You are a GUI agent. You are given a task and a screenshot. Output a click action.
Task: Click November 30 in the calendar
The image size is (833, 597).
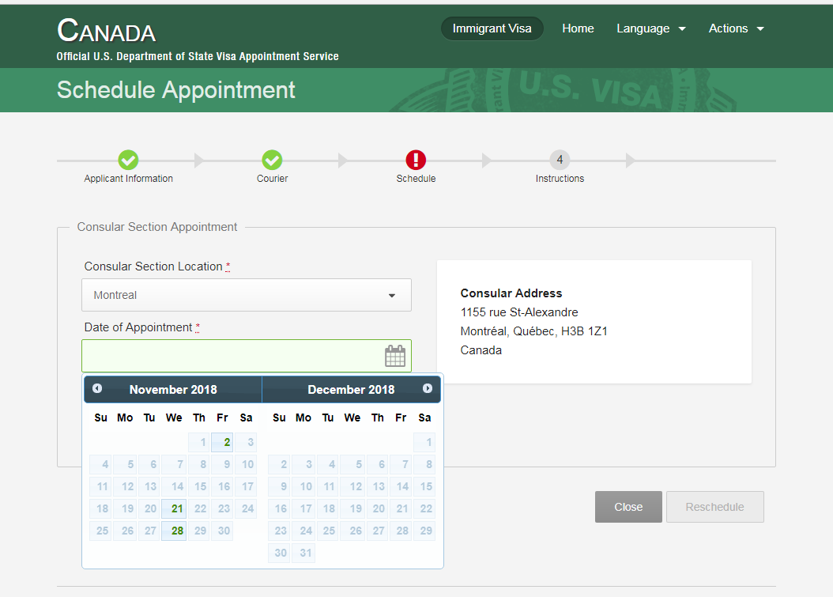tap(222, 531)
